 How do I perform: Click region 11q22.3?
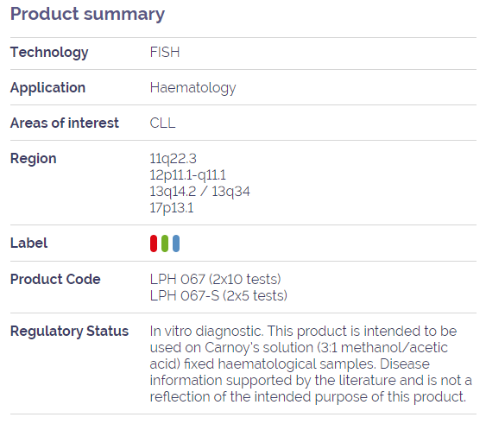click(173, 159)
